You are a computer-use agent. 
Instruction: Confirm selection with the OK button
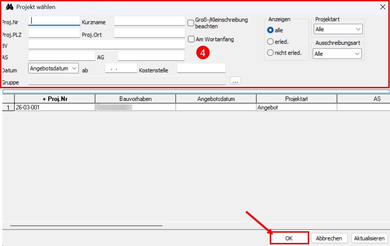coord(289,238)
